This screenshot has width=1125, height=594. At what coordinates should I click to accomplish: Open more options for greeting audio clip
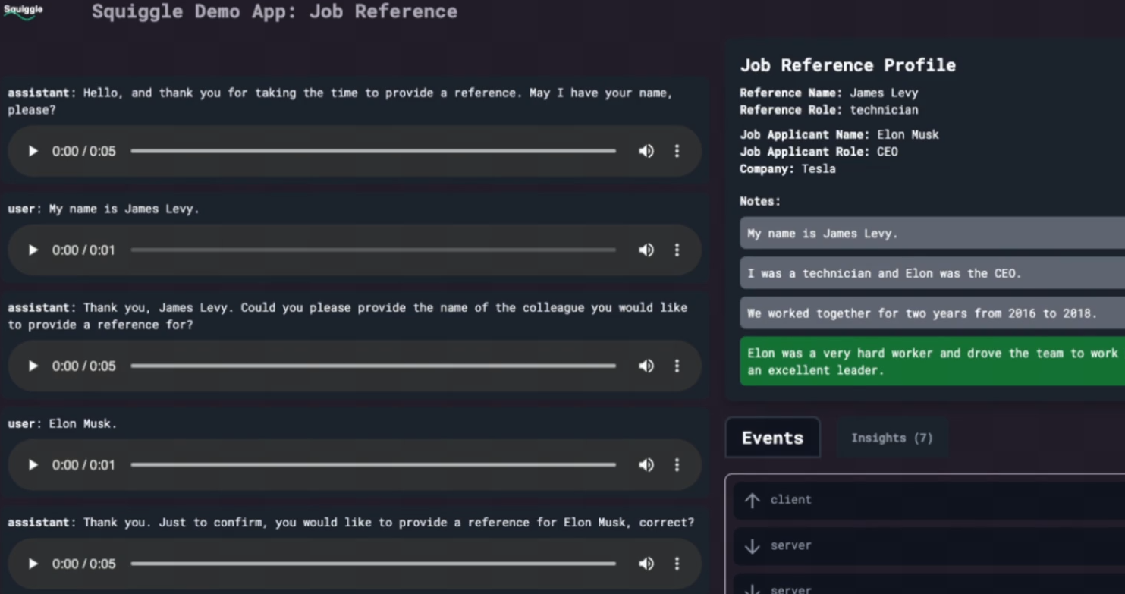[677, 151]
